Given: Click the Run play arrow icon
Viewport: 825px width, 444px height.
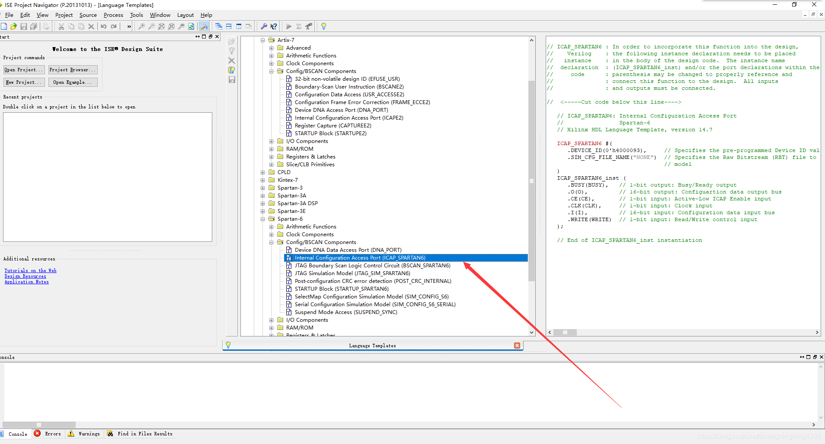Looking at the screenshot, I should coord(289,26).
